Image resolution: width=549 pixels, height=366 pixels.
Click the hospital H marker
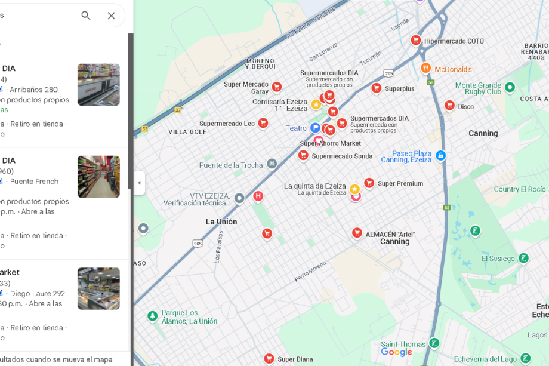(x=258, y=196)
